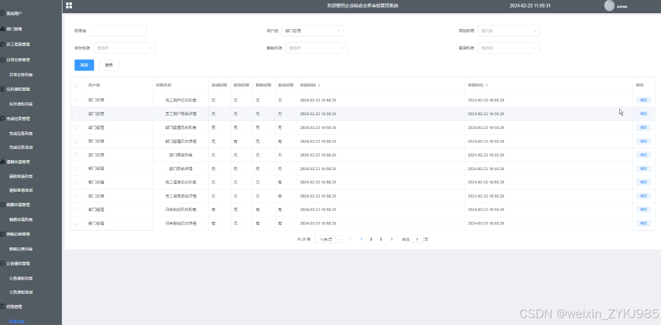The width and height of the screenshot is (661, 325).
Task: Click the 共 20 条 total count text
Action: pyautogui.click(x=304, y=239)
